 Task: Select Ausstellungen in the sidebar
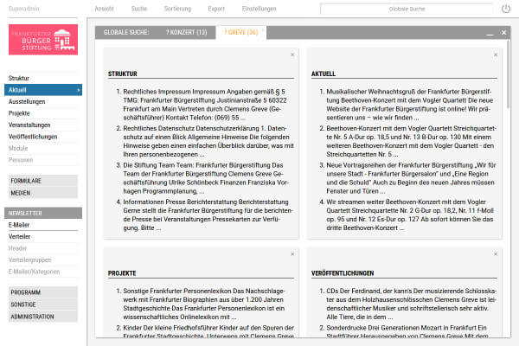(43, 102)
